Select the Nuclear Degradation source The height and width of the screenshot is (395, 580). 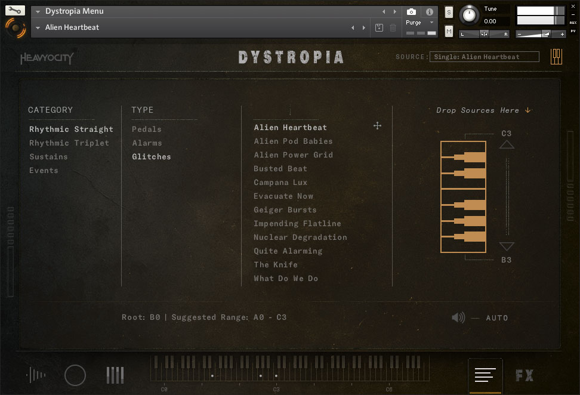300,237
